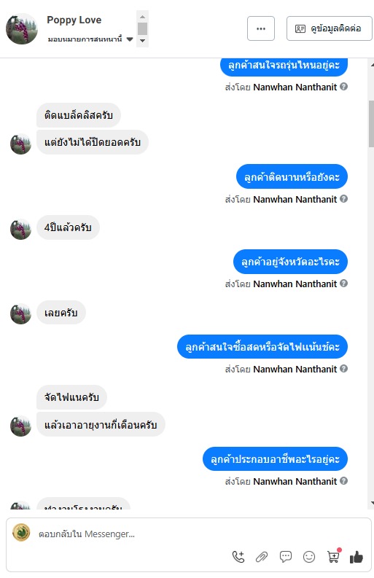
Task: Attach a file with paperclip icon
Action: tap(262, 557)
